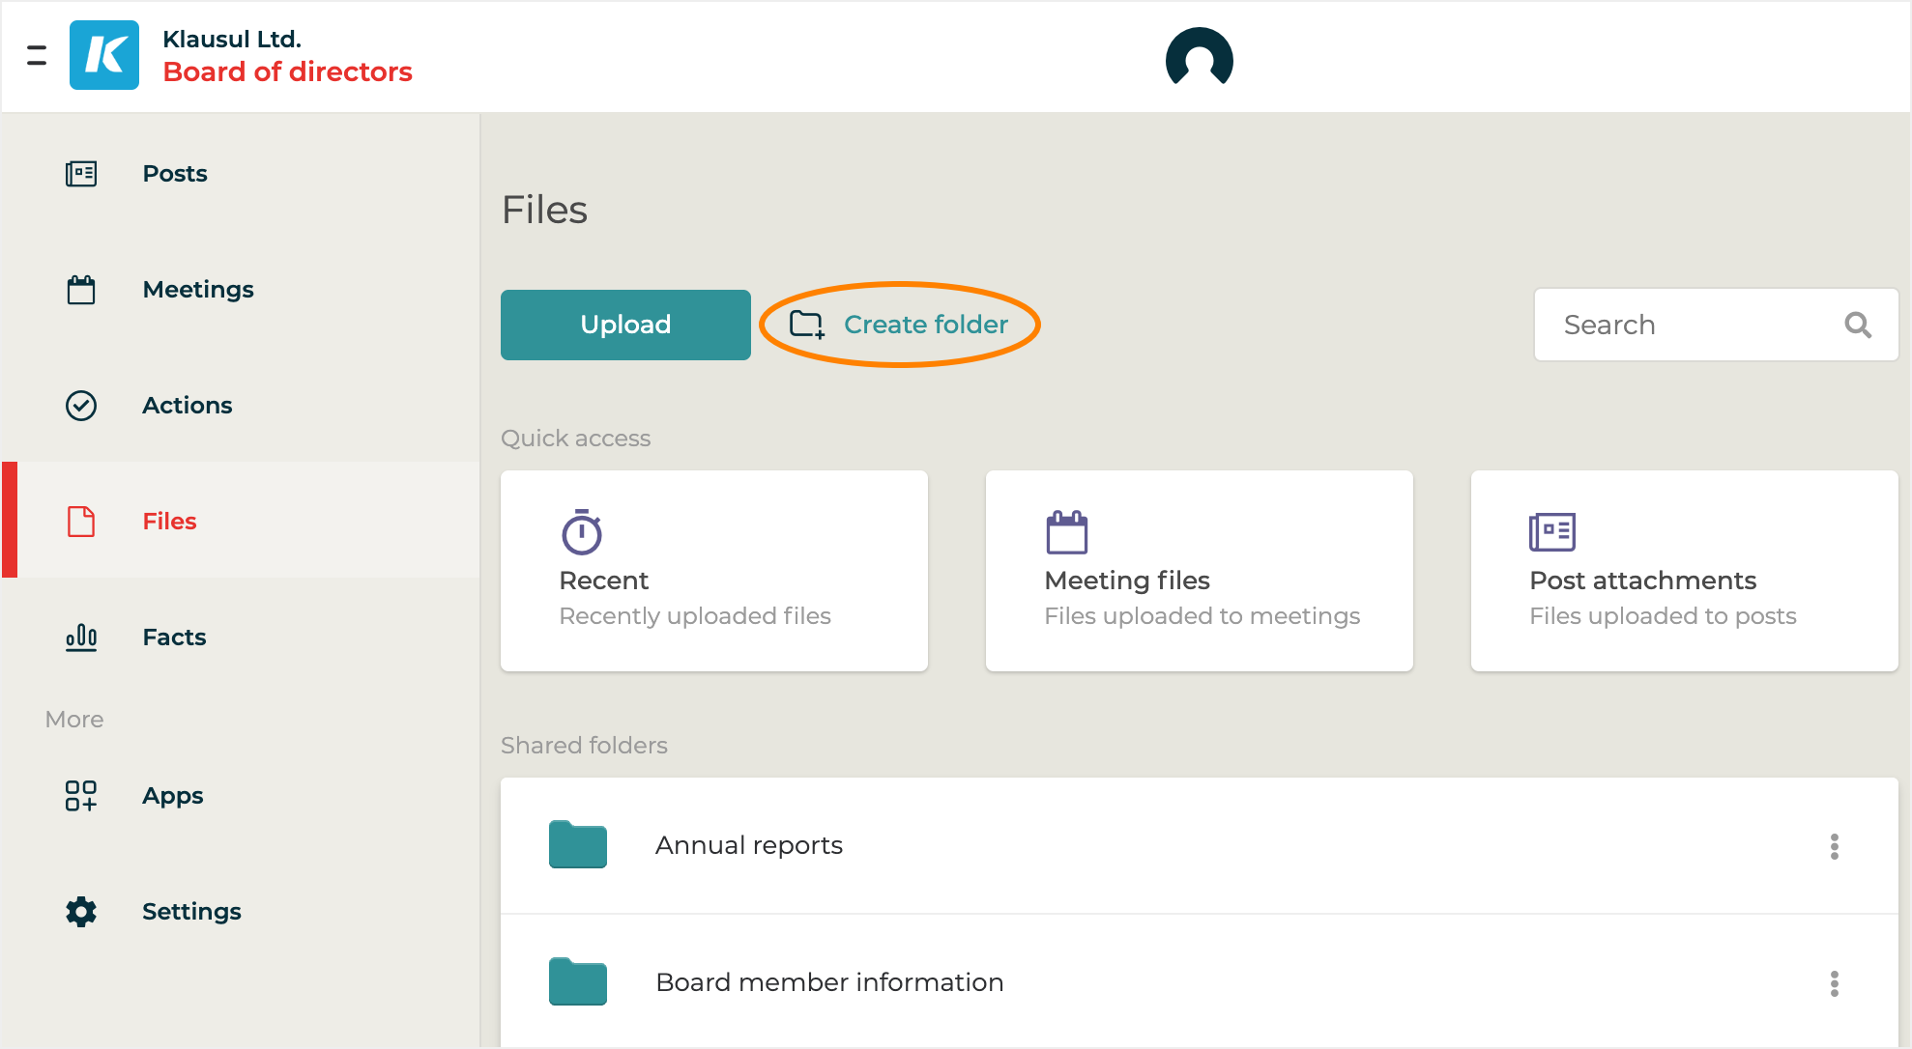Go to Posts in sidebar
This screenshot has width=1912, height=1049.
175,174
